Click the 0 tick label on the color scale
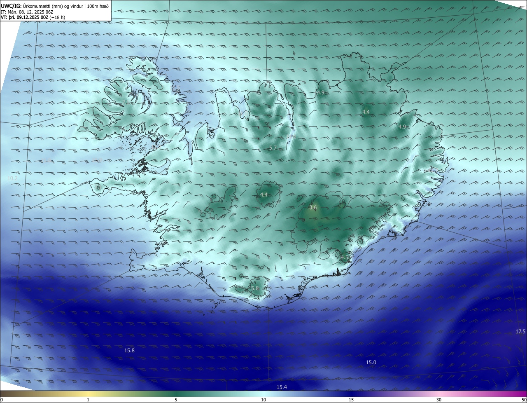 [x=2, y=400]
